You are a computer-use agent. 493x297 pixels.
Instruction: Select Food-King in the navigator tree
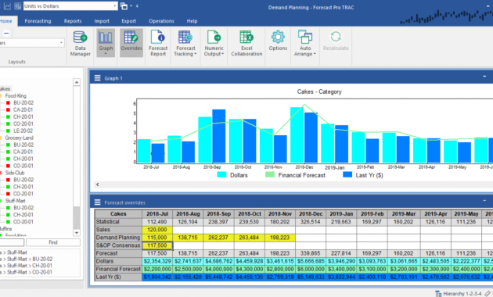(x=16, y=96)
